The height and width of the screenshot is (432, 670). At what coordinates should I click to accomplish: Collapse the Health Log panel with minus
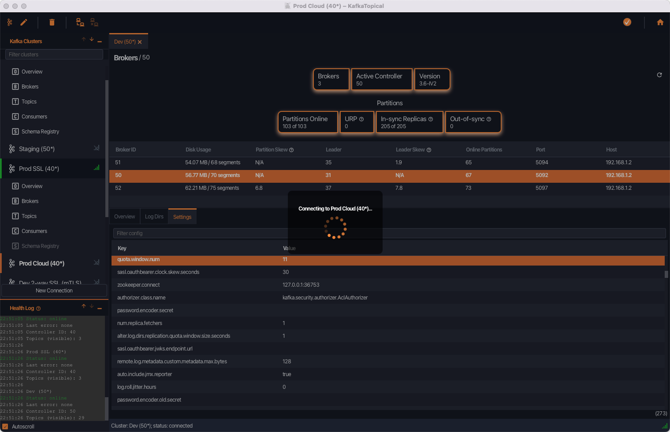pos(100,308)
